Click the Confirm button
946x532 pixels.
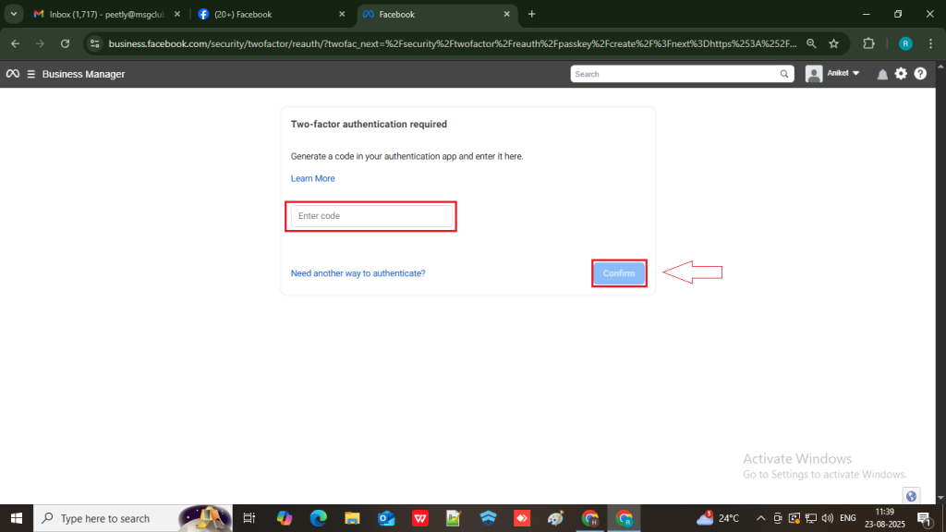click(x=619, y=273)
